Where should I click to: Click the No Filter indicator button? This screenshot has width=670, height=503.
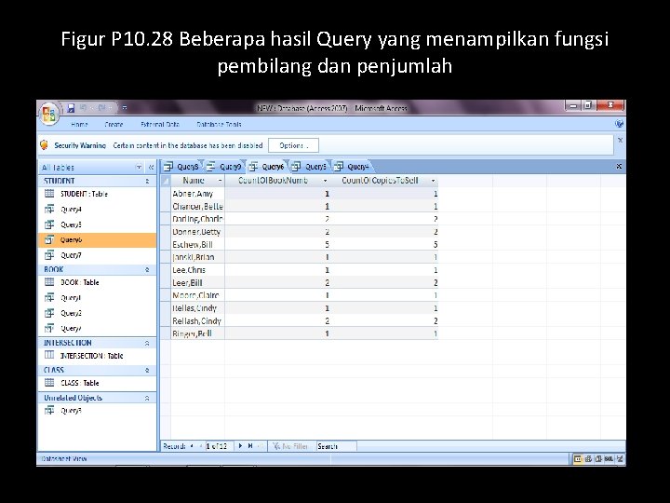coord(290,446)
